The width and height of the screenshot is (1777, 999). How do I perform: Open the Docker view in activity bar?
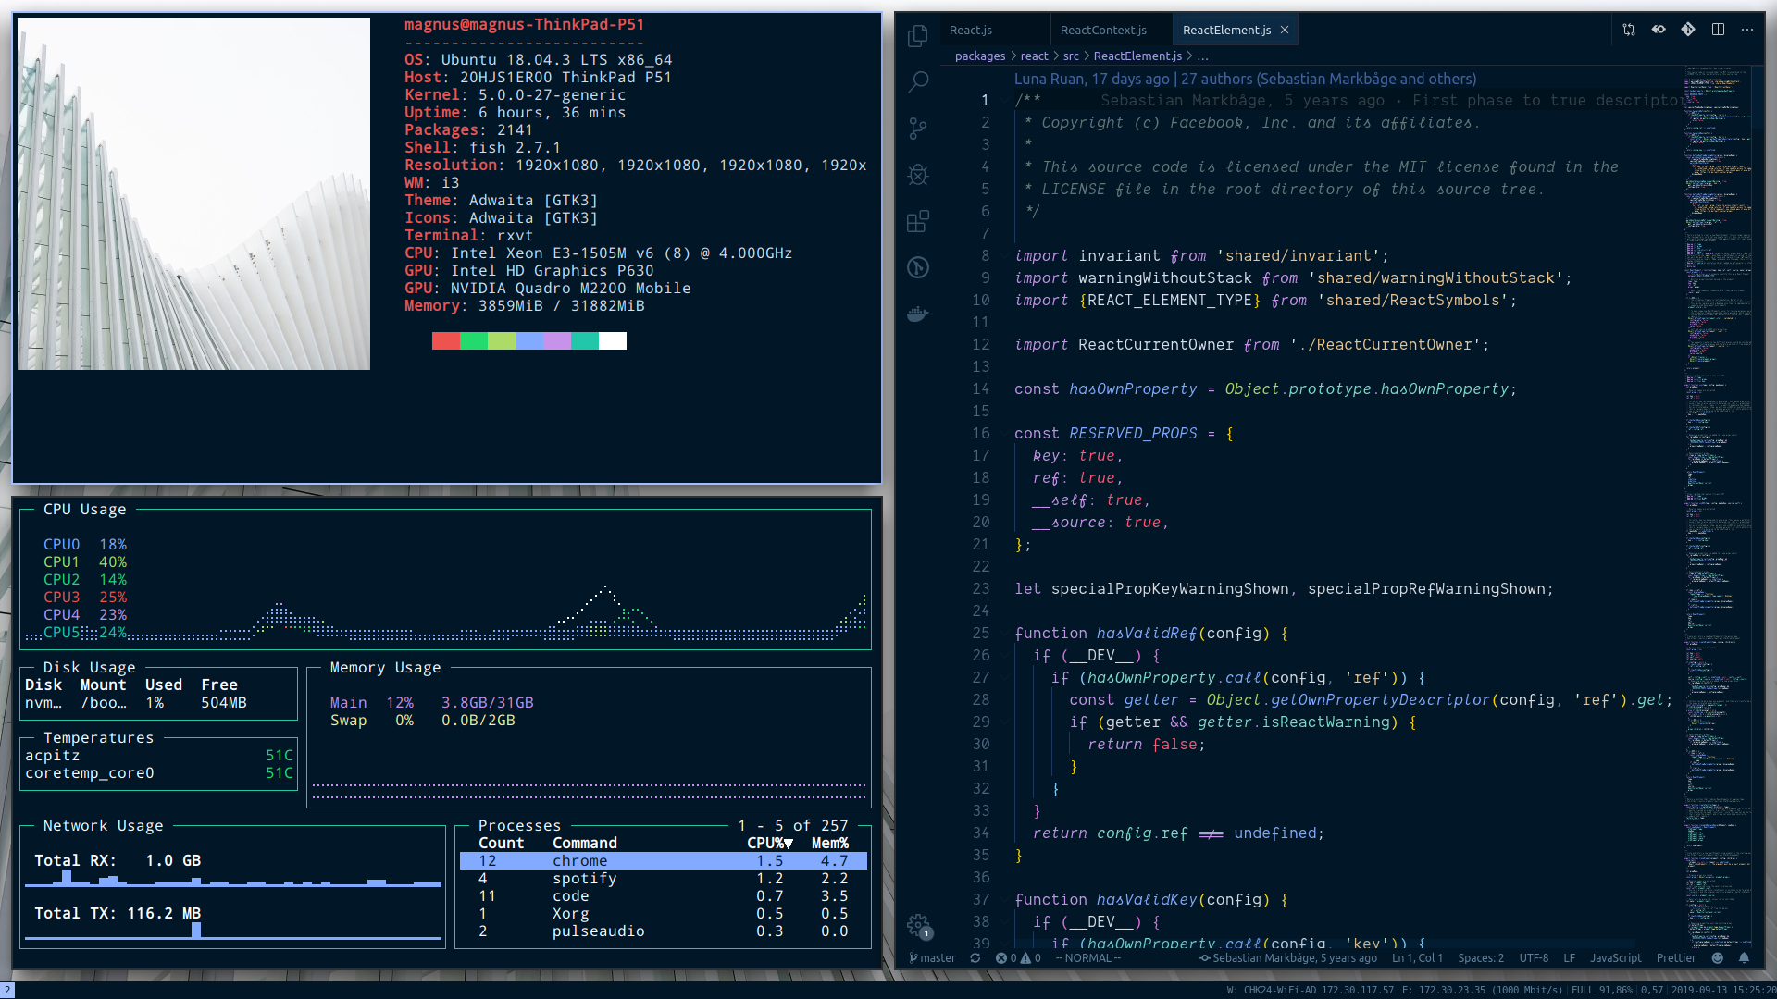pyautogui.click(x=918, y=314)
